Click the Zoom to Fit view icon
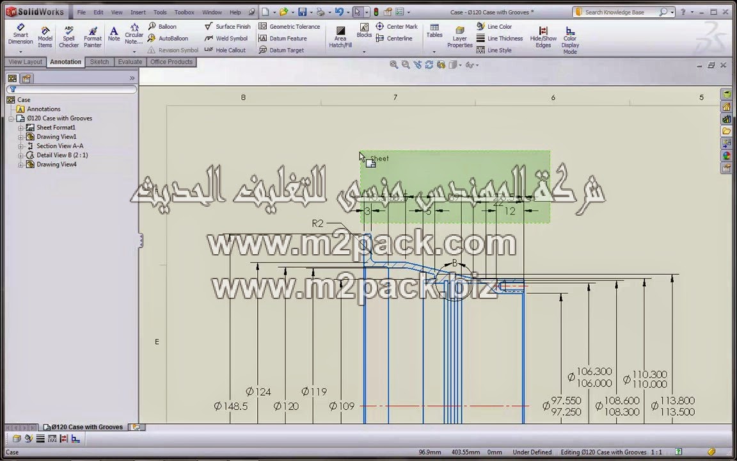The image size is (737, 461). pos(393,65)
